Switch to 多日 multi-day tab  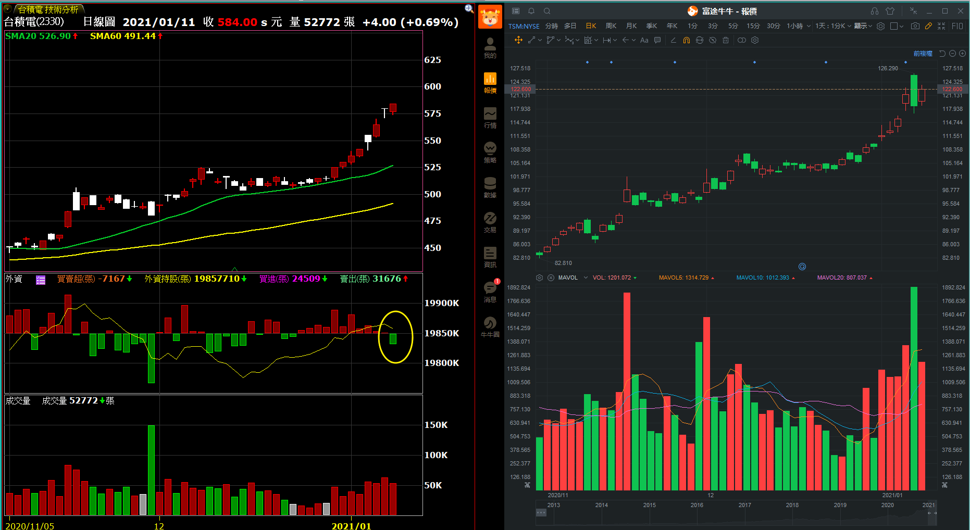(570, 26)
